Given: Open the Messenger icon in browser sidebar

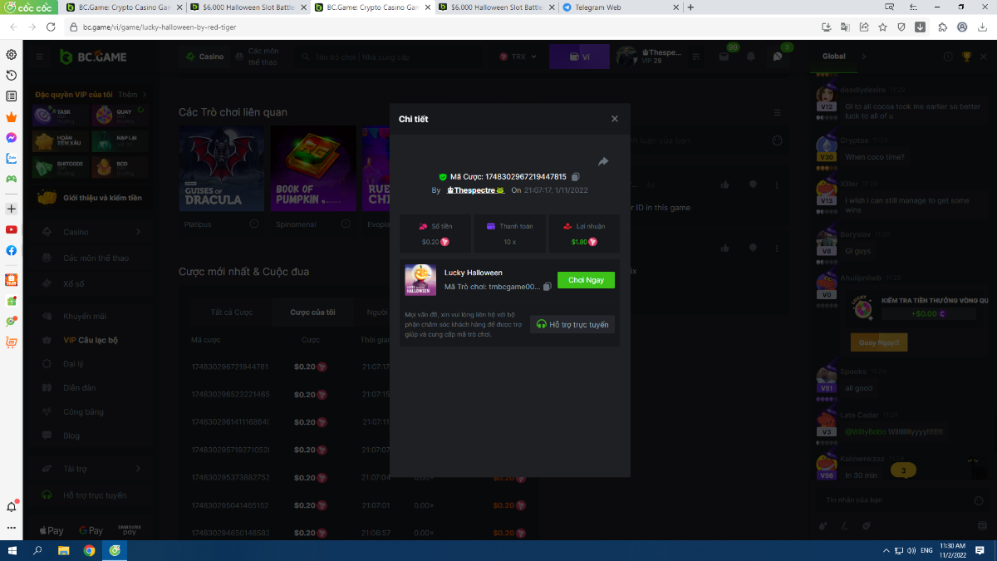Looking at the screenshot, I should pos(12,138).
